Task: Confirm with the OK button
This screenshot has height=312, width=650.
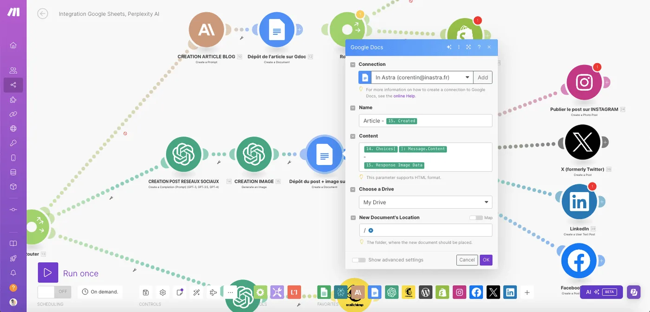Action: coord(486,260)
